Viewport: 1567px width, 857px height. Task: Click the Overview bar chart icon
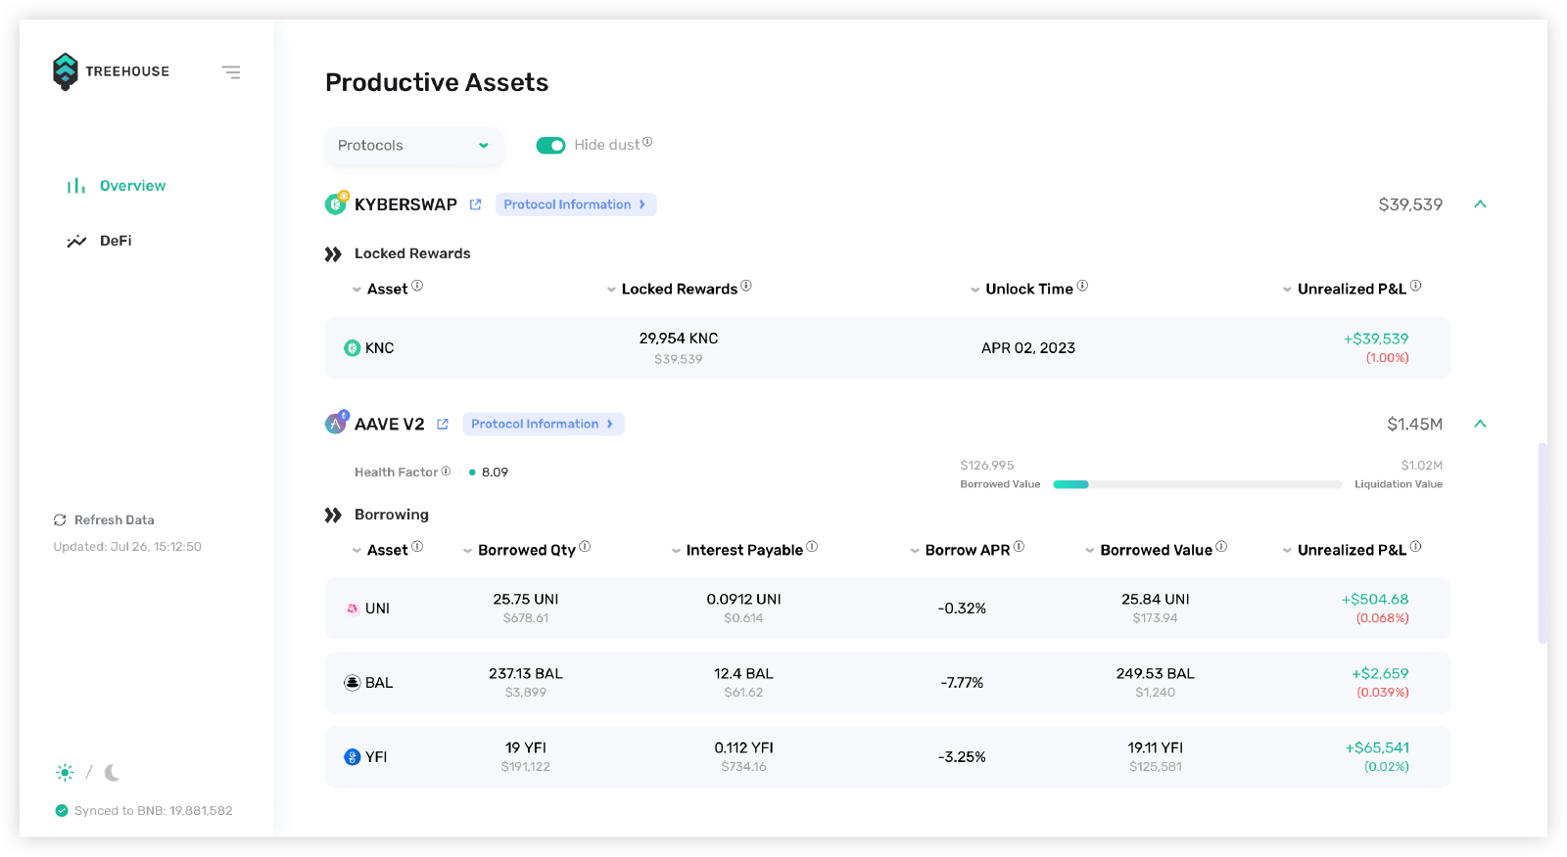click(x=76, y=186)
